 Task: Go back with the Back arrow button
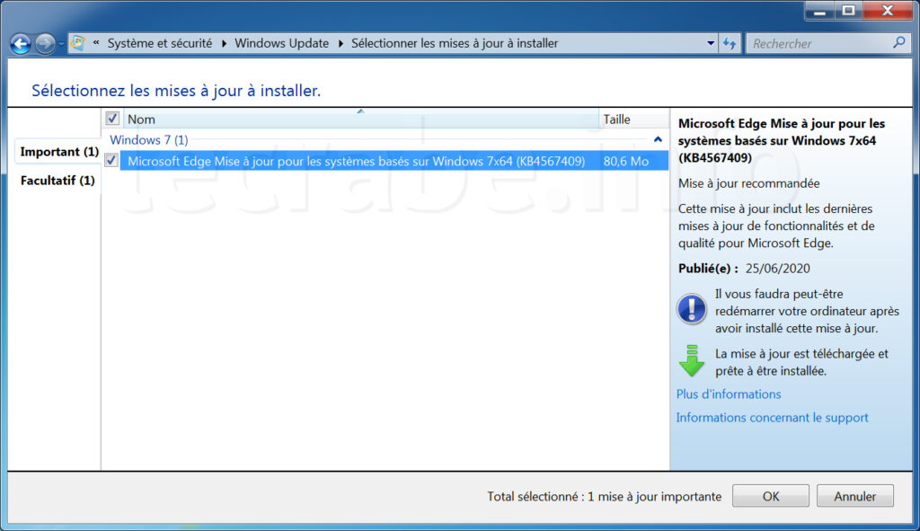click(21, 44)
